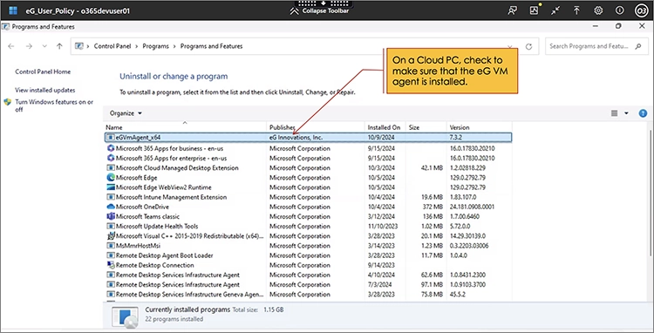Select Infrastructure Agent version 1.0.9103.3700 row
The image size is (654, 333).
tap(308, 285)
